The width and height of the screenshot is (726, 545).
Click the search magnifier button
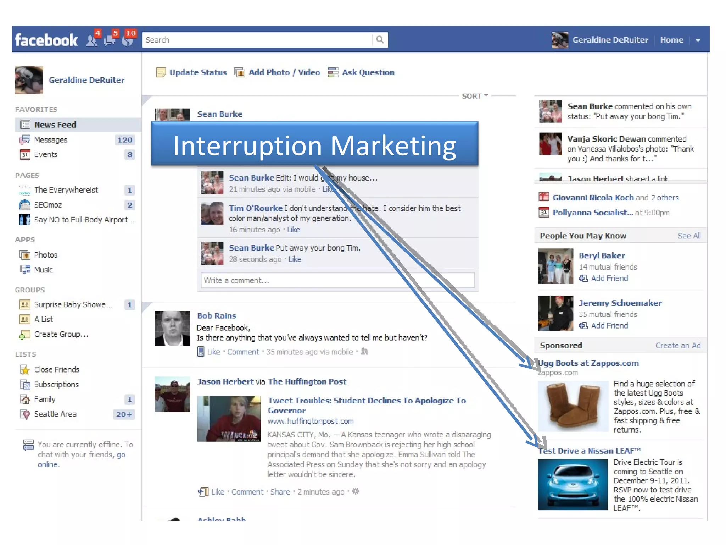(380, 40)
